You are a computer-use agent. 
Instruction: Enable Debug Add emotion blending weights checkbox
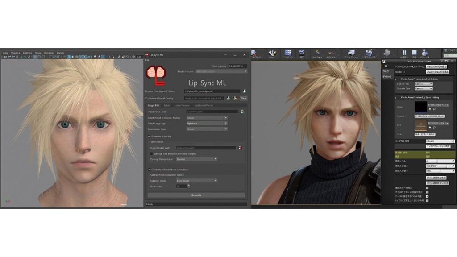click(151, 153)
